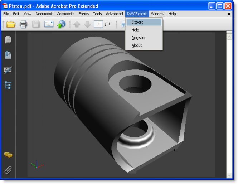Screen dimensions: 238x184
Task: Click the 3D axis orientation indicator
Action: tap(38, 164)
